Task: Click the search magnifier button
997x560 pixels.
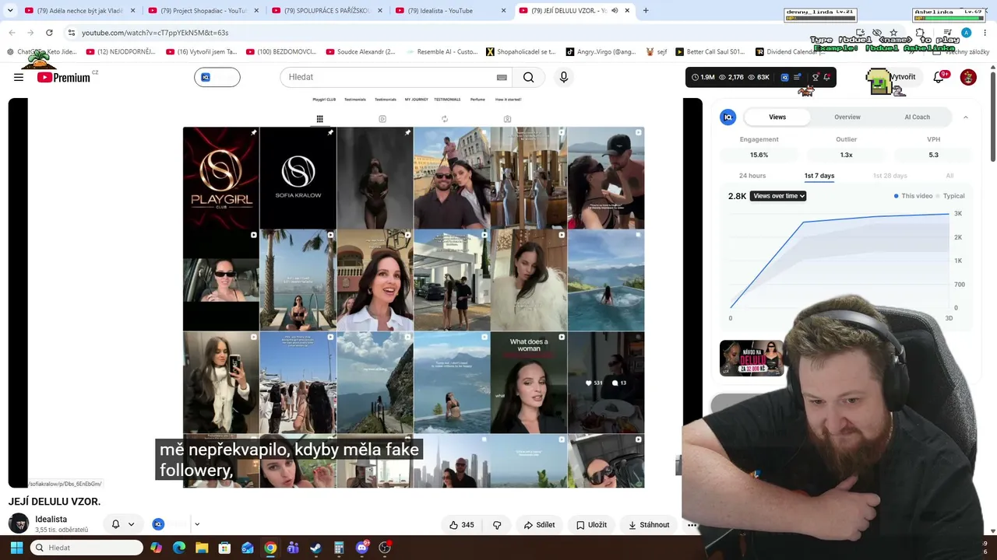Action: pos(529,77)
